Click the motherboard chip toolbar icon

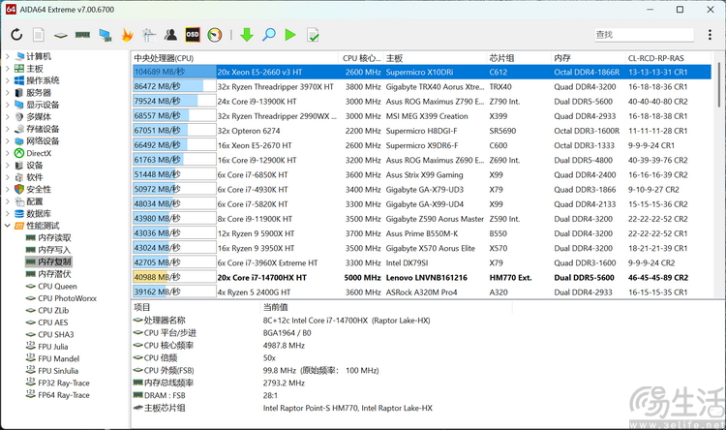coord(61,35)
